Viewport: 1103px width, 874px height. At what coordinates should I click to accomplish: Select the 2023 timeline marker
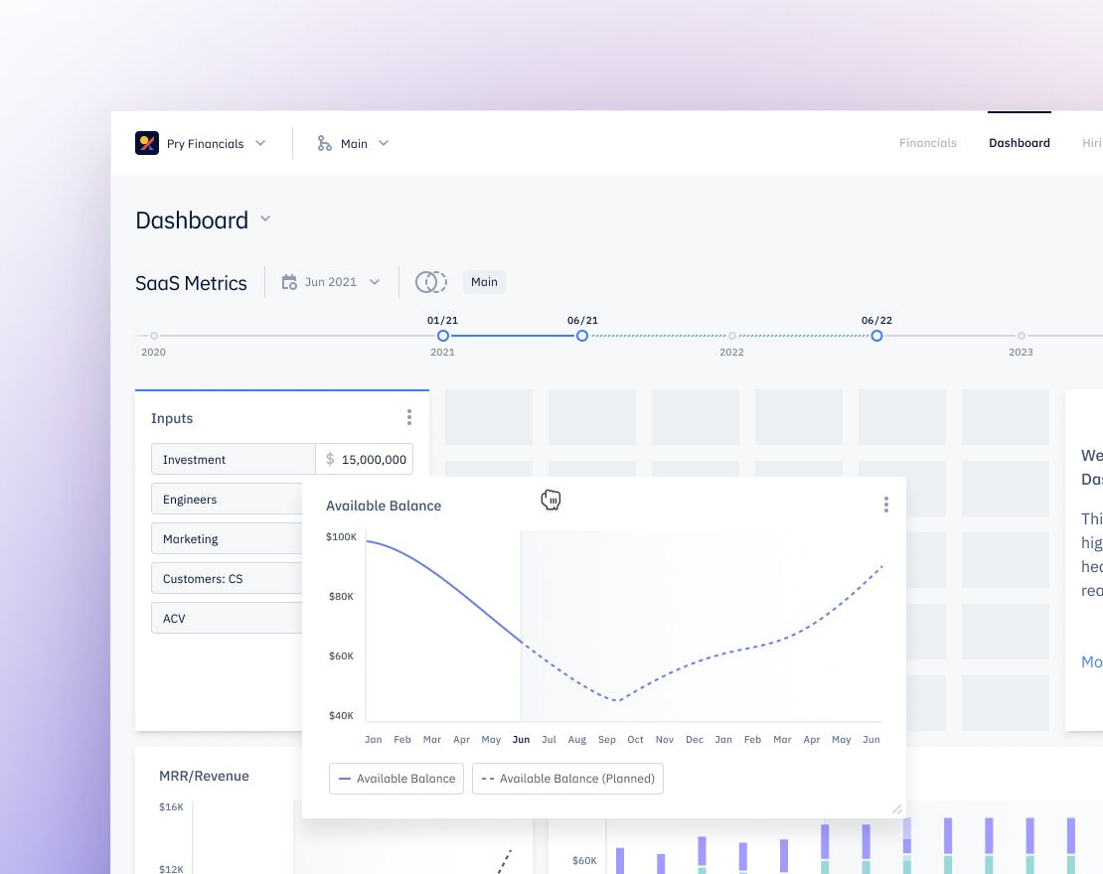pos(1021,336)
